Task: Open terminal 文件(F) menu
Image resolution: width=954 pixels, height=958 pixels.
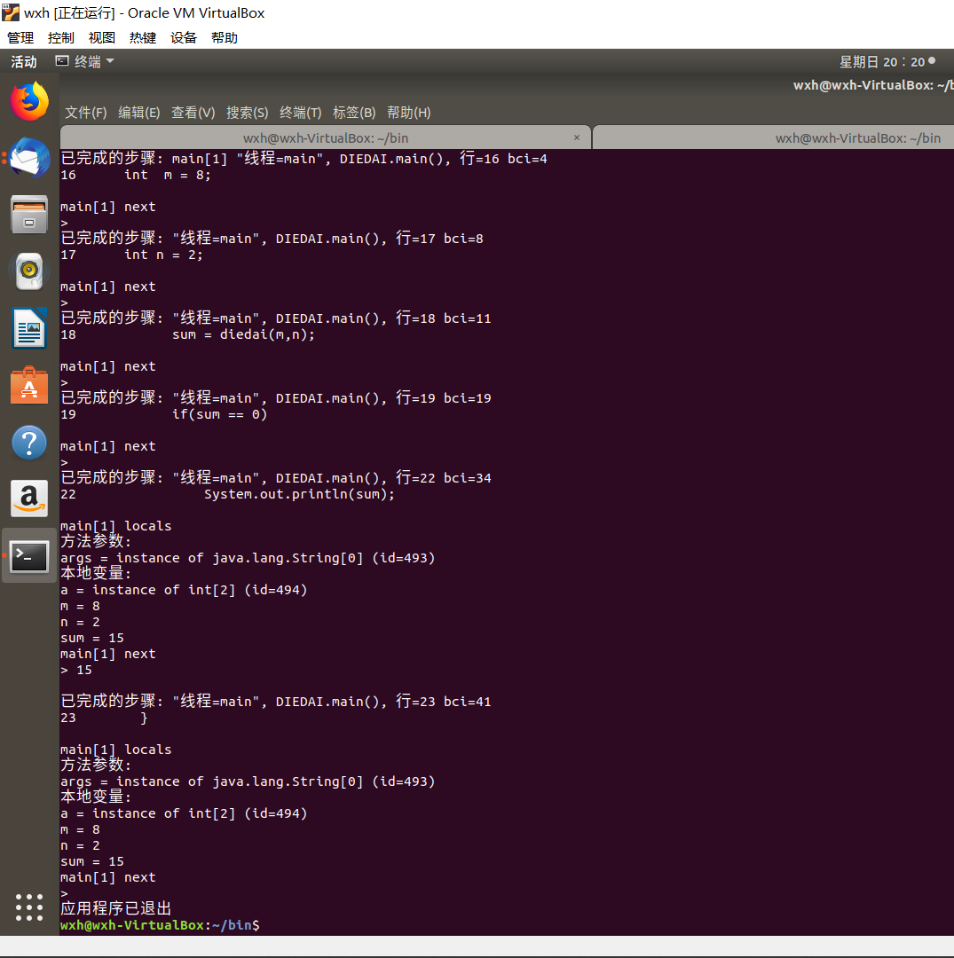Action: point(85,113)
